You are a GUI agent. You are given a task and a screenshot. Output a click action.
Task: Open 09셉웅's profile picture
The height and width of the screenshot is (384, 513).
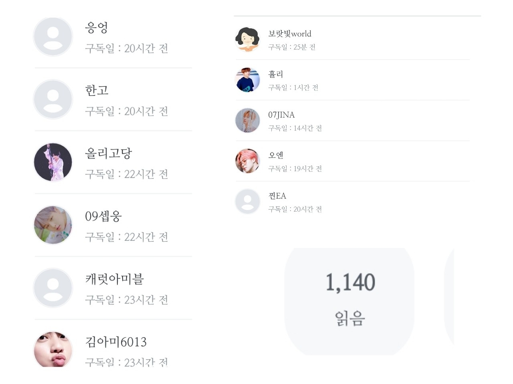tap(53, 225)
